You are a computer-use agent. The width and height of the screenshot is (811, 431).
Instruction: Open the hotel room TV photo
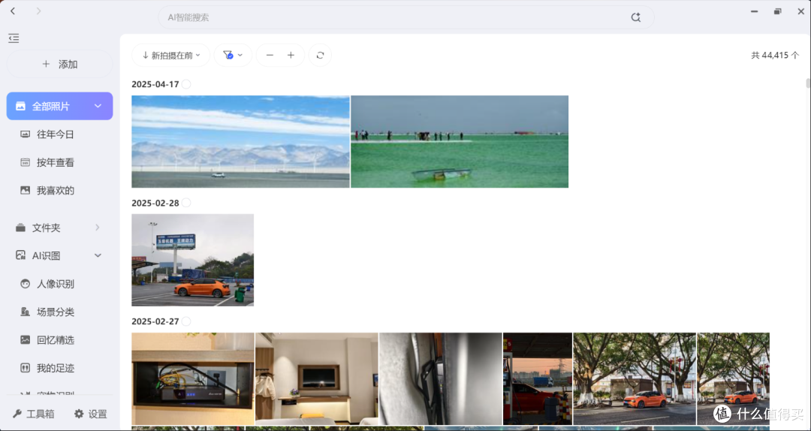pyautogui.click(x=317, y=378)
